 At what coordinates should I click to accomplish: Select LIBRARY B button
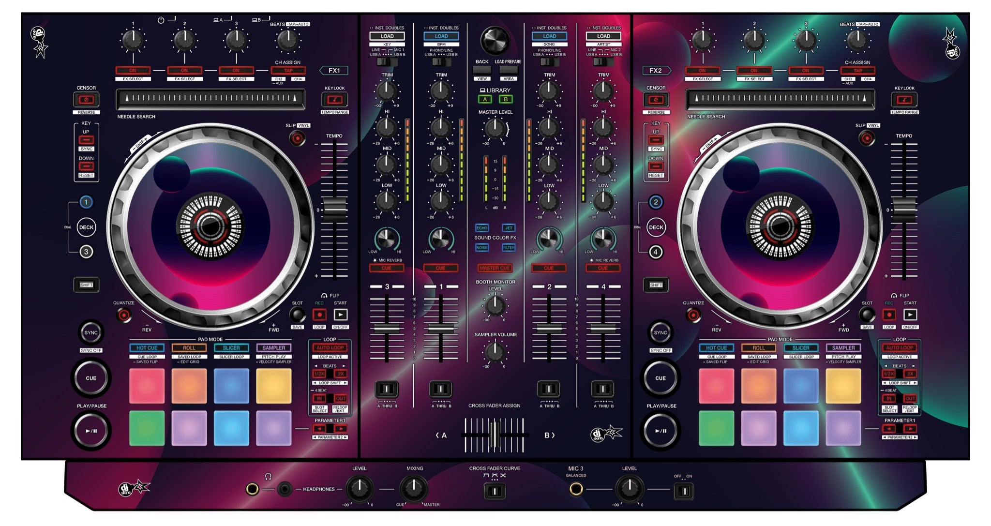[x=506, y=100]
